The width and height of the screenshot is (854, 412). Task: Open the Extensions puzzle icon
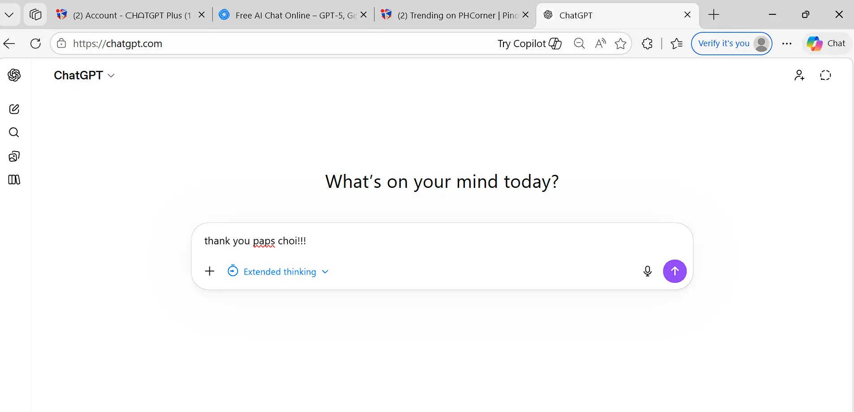click(647, 43)
